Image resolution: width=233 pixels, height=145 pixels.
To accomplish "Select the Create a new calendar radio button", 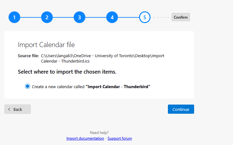I will 28,86.
